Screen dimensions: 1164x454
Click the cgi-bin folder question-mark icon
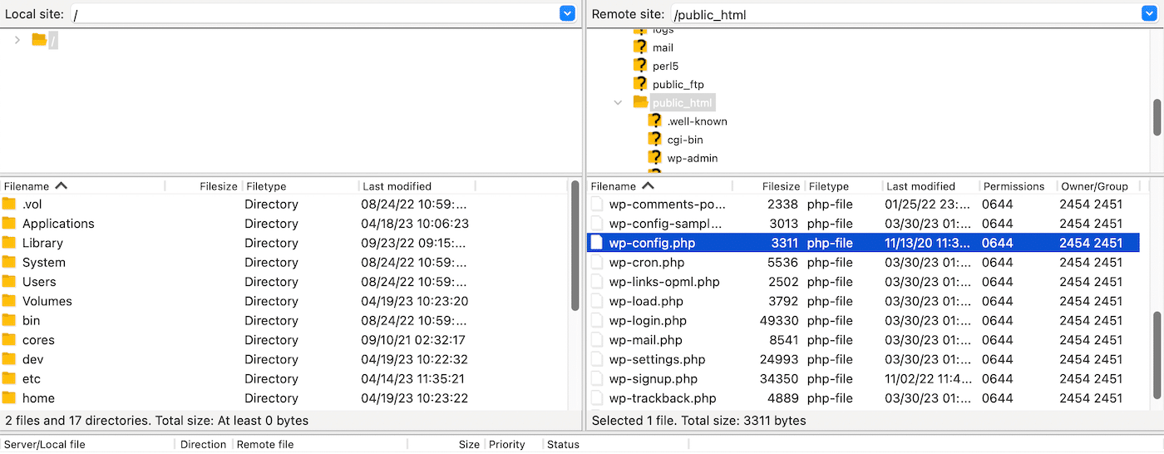(x=655, y=139)
